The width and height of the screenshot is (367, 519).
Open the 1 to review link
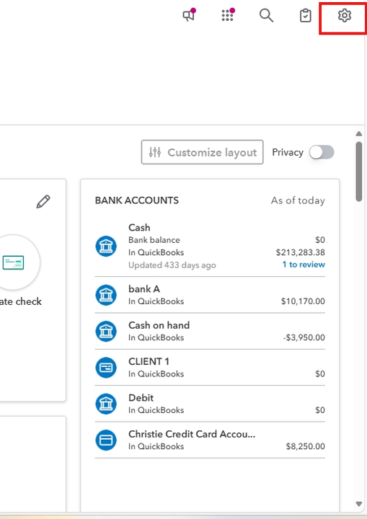click(304, 265)
